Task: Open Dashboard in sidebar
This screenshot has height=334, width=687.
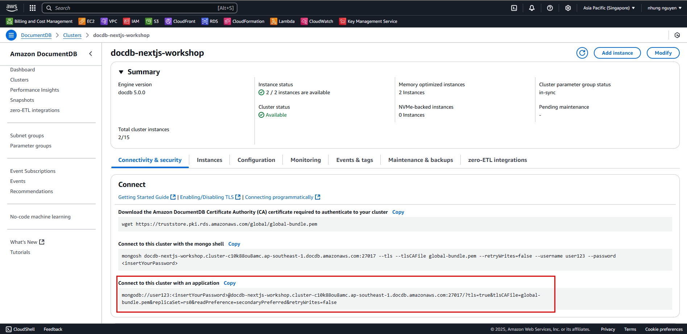Action: tap(22, 70)
